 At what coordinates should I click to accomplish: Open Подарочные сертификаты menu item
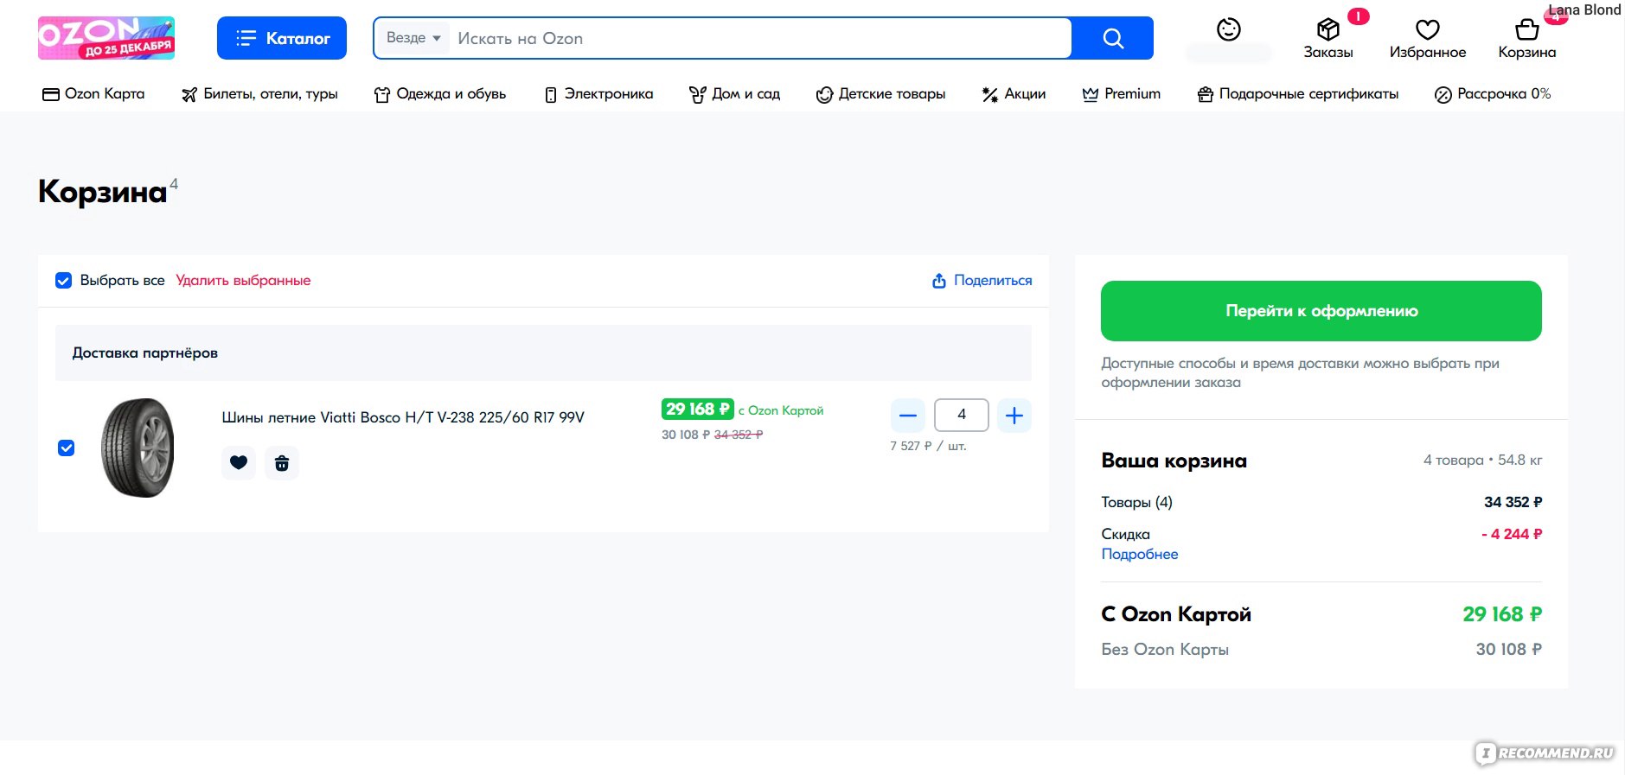1297,93
